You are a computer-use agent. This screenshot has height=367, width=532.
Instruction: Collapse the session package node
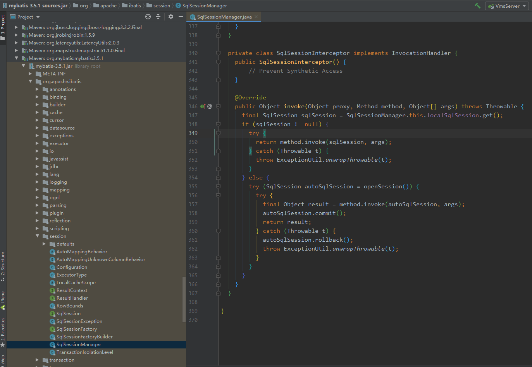[37, 236]
